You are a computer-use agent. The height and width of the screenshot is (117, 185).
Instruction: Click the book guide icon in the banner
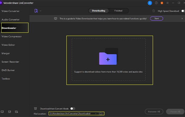coord(55,19)
